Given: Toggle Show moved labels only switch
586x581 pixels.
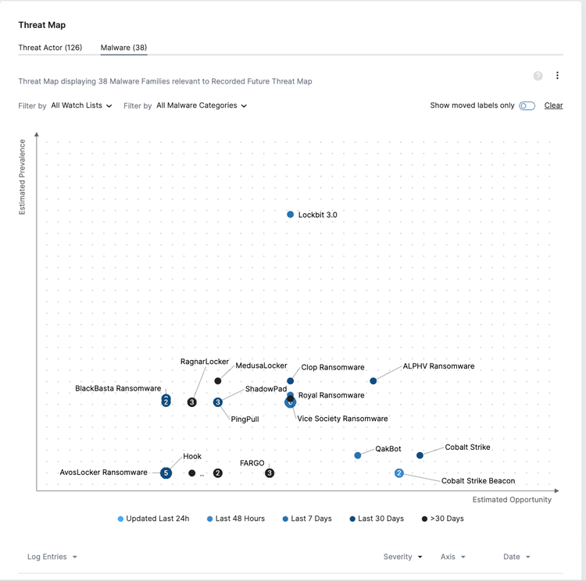Looking at the screenshot, I should (527, 106).
